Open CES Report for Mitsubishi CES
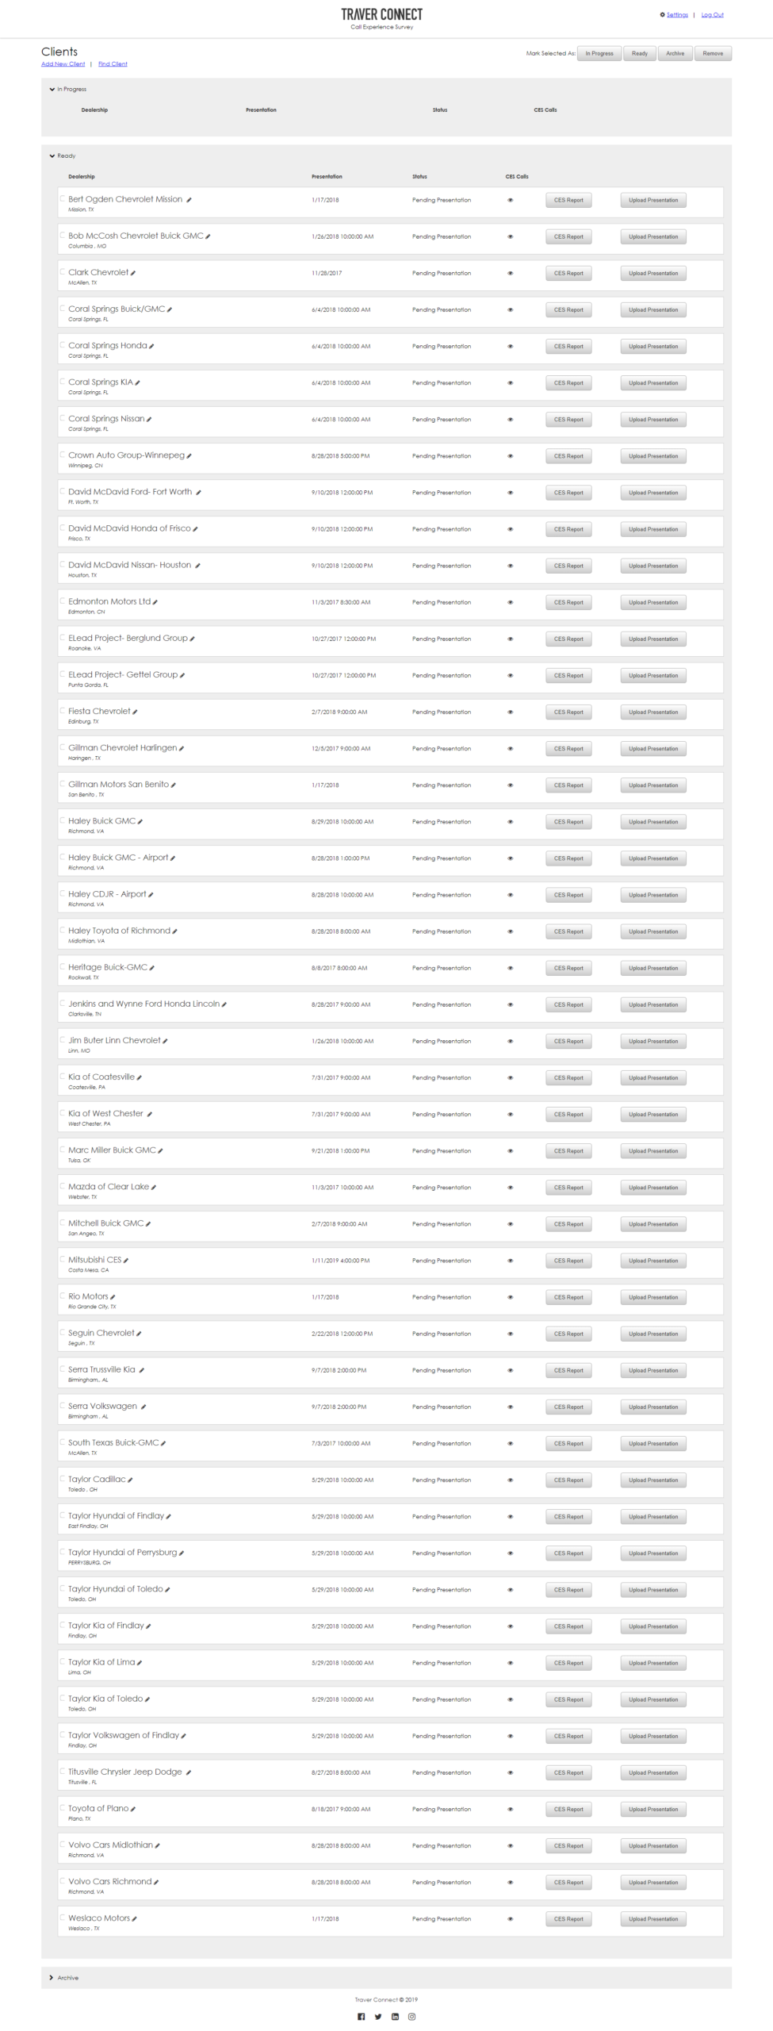Viewport: 773px width, 2031px height. point(568,1261)
